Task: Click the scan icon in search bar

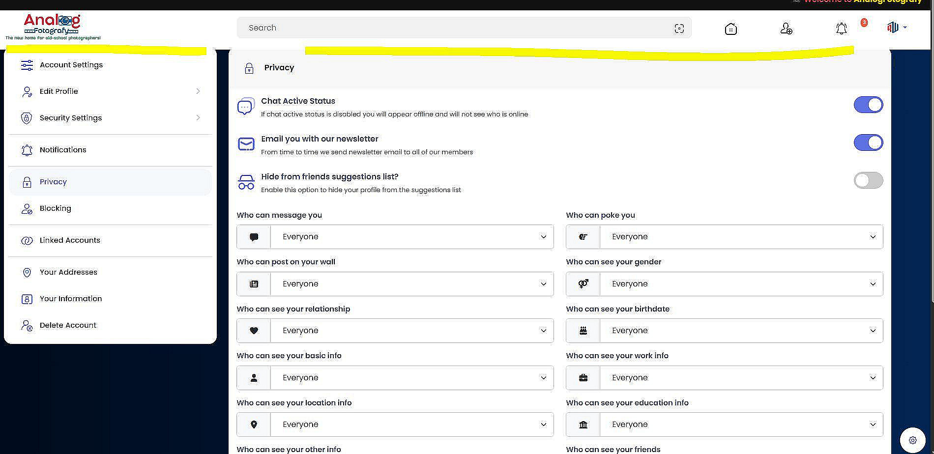Action: click(679, 28)
